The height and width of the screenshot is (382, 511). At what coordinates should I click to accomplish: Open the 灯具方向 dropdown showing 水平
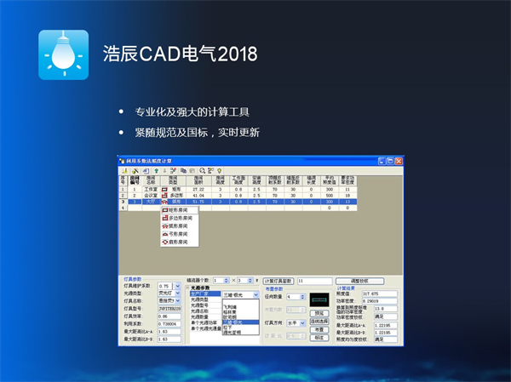pyautogui.click(x=302, y=323)
